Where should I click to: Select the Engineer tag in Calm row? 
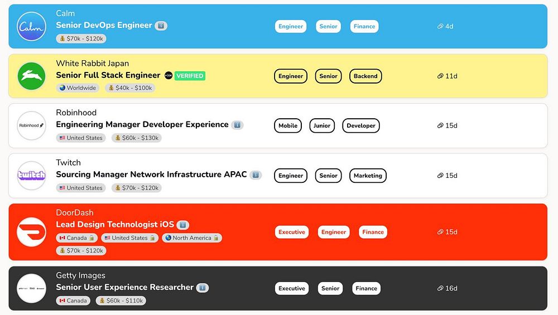(291, 26)
